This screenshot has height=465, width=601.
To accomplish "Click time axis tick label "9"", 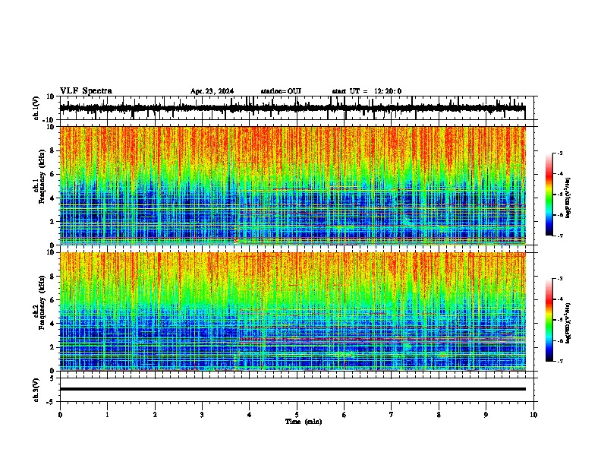I will (x=486, y=415).
